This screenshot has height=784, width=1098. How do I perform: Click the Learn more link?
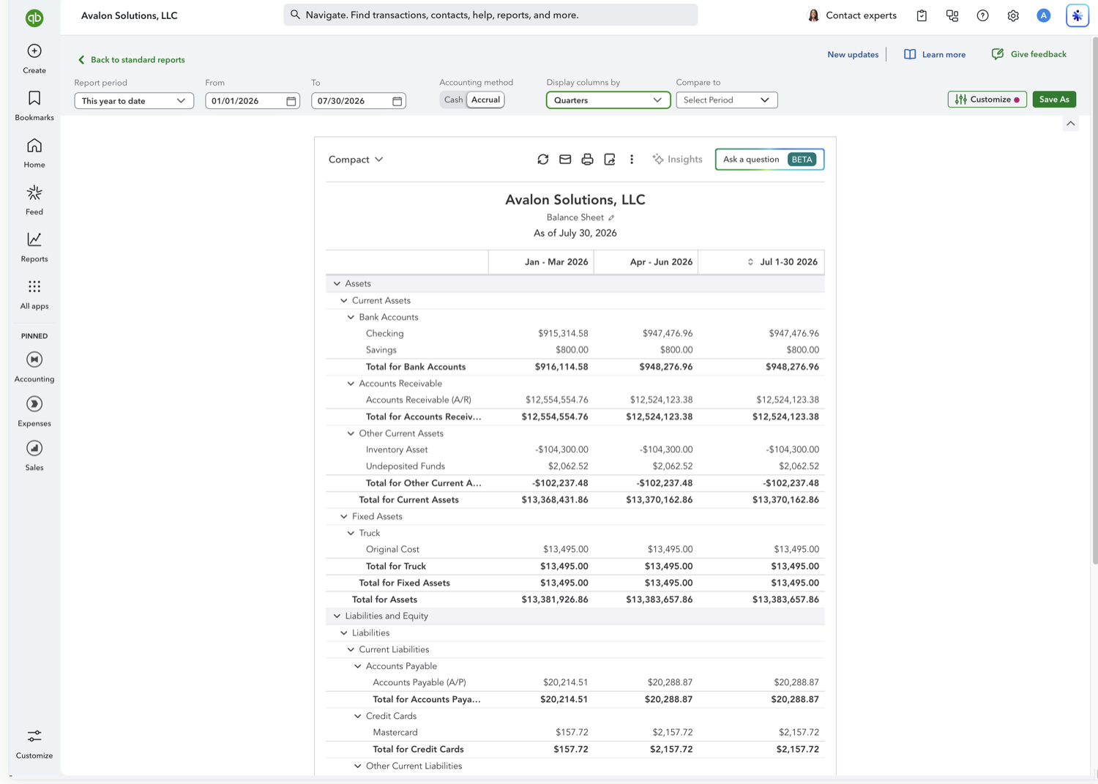[x=935, y=54]
